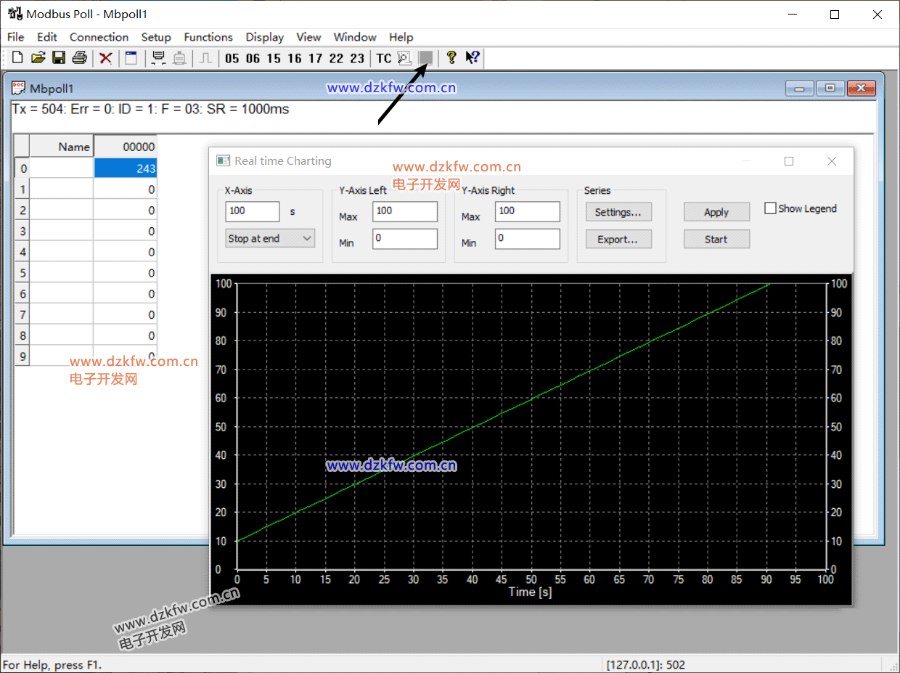Click the Apply button
Image resolution: width=900 pixels, height=673 pixels.
click(x=716, y=212)
